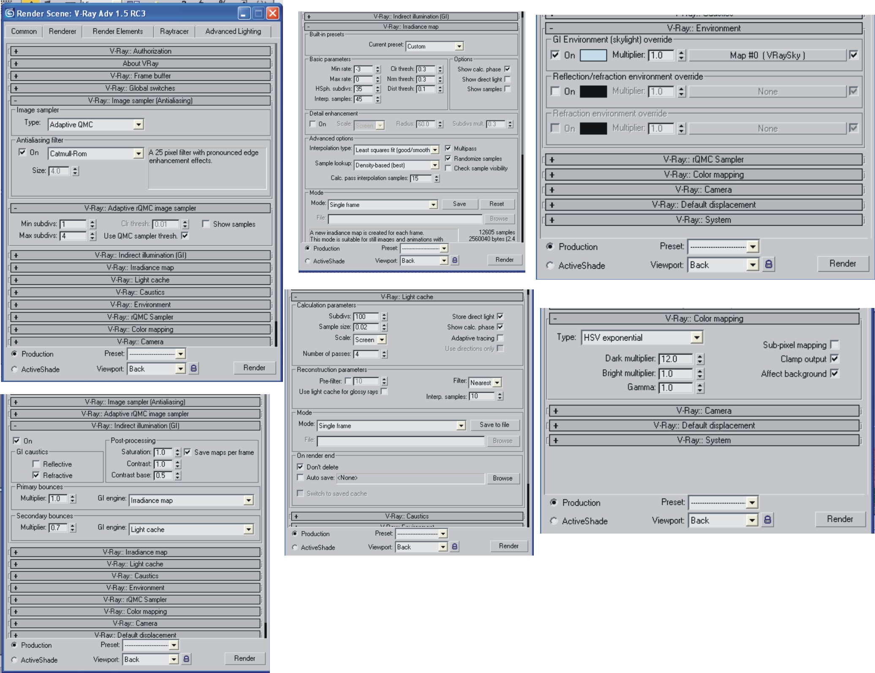Expand the V-Ray Authorization rollout plus icon
Screen dimensions: 875x673
16,51
